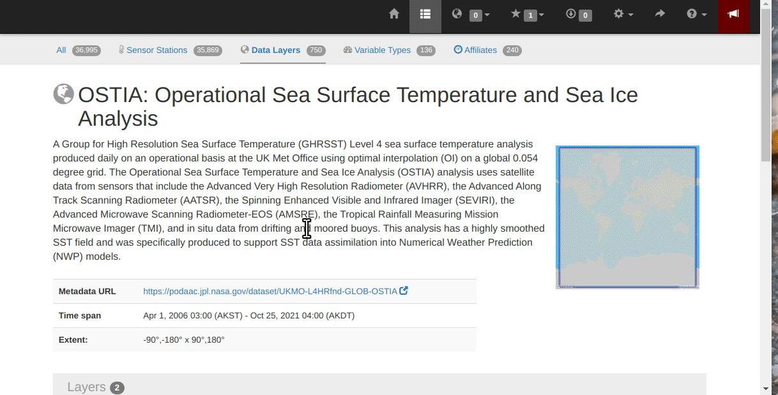This screenshot has height=395, width=778.
Task: Click the 750 Data Layers badge
Action: click(316, 50)
